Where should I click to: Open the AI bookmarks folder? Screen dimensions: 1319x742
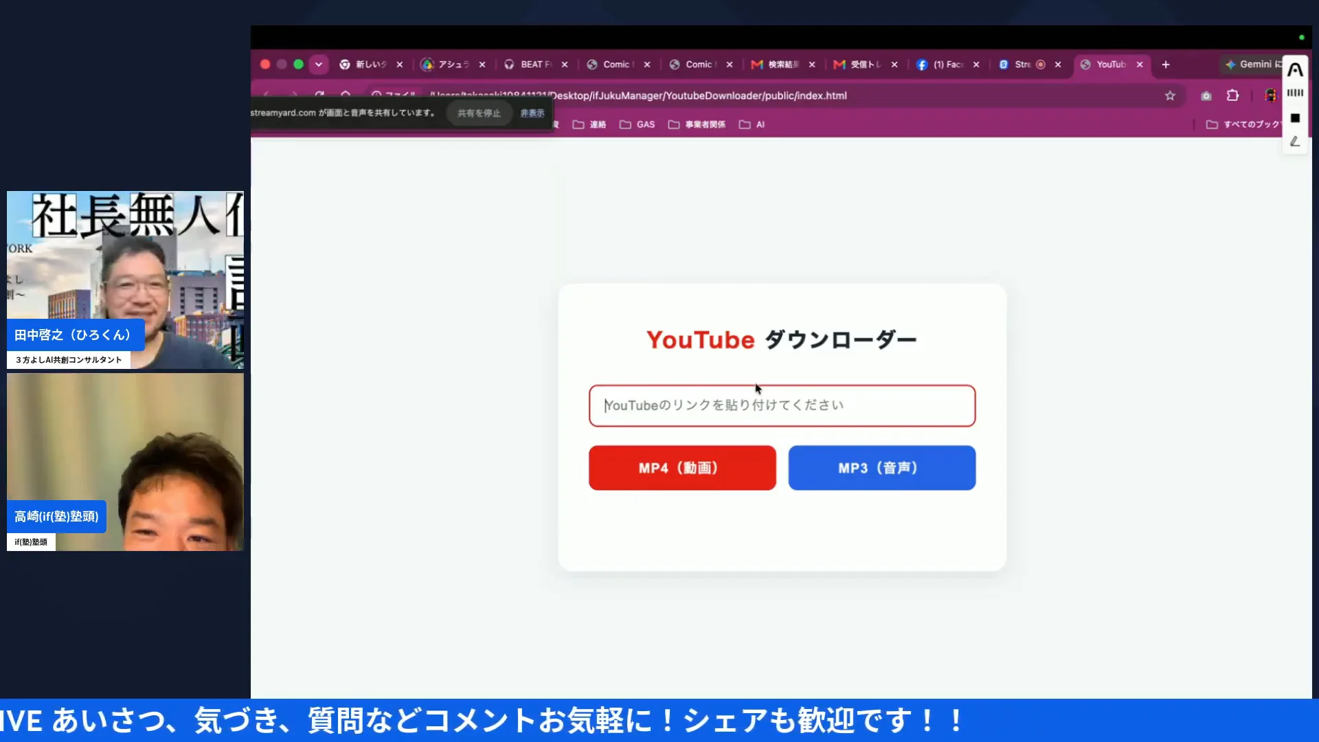coord(752,124)
